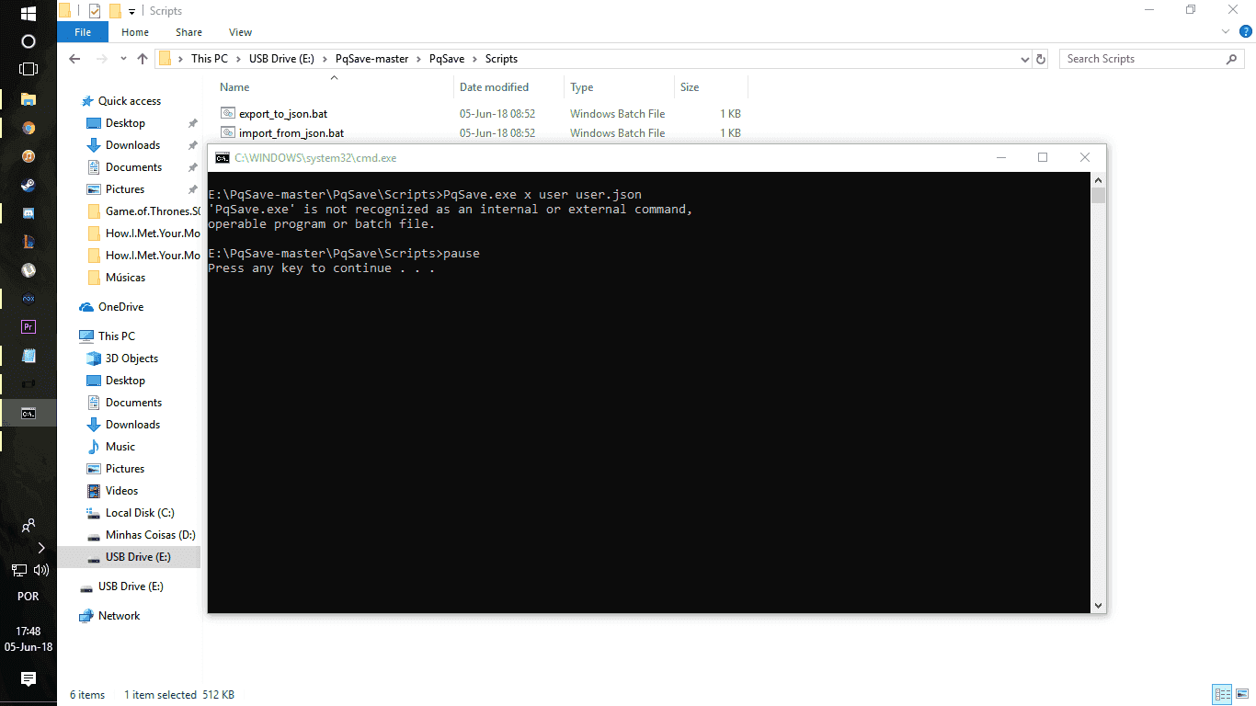
Task: Open Discord from the taskbar
Action: point(28,212)
